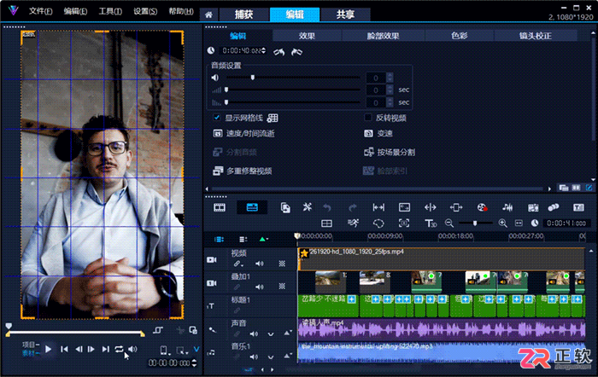Mute the 视频 track speaker
The image size is (598, 377).
coord(260,264)
